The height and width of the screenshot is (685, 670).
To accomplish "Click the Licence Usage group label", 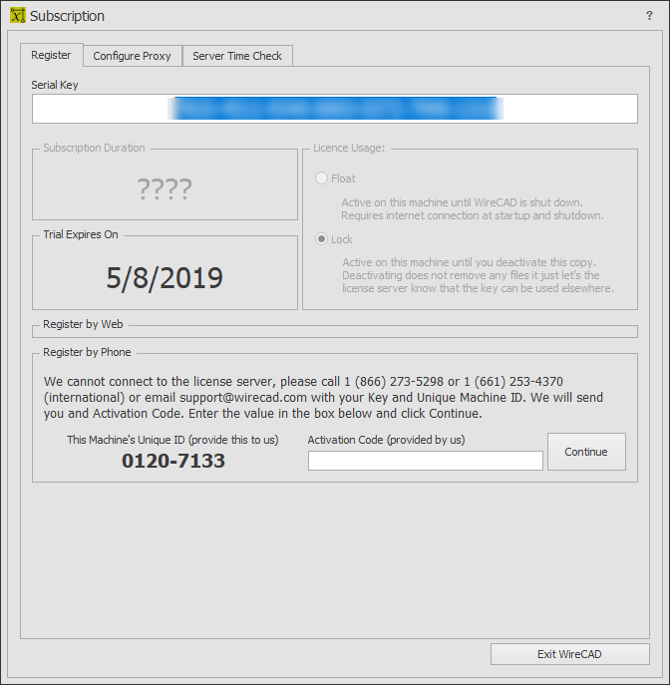I will (349, 148).
